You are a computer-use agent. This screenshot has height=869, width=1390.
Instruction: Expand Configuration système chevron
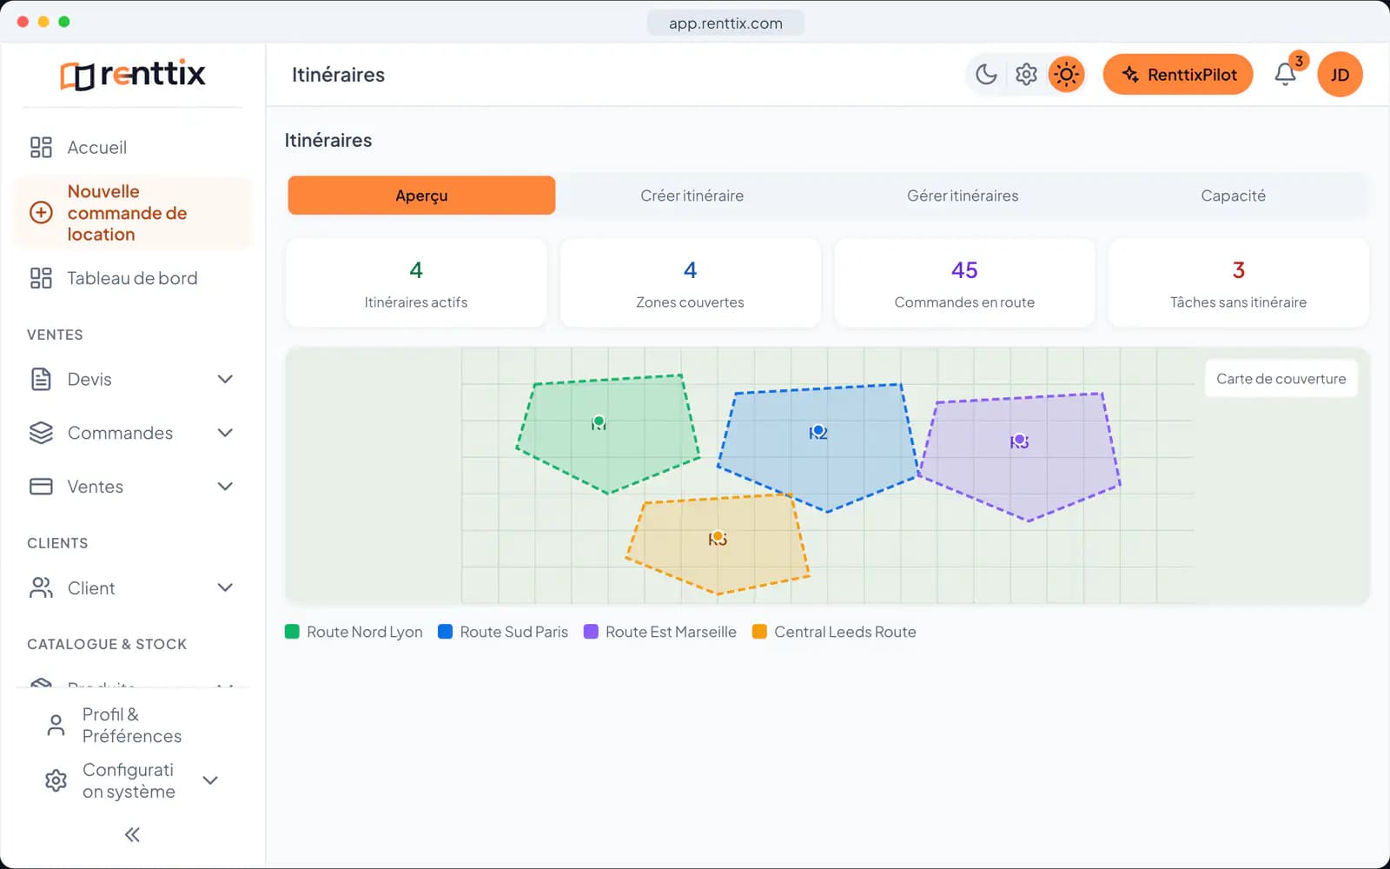pos(210,780)
